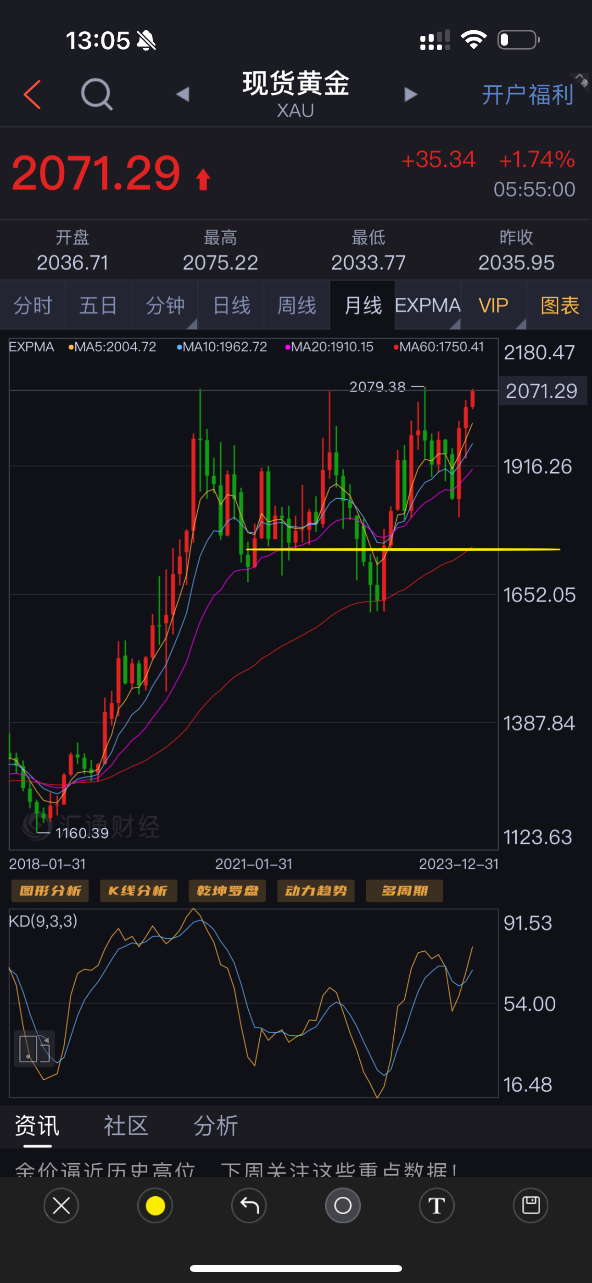Tap the MA5:2004.72 legend label
The height and width of the screenshot is (1283, 592).
pyautogui.click(x=112, y=346)
